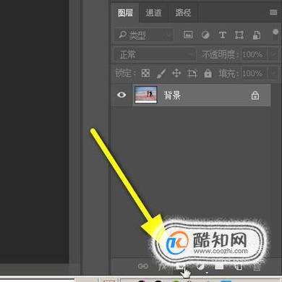This screenshot has width=282, height=282.
Task: Open the 类型 filter type dropdown
Action: 144,35
